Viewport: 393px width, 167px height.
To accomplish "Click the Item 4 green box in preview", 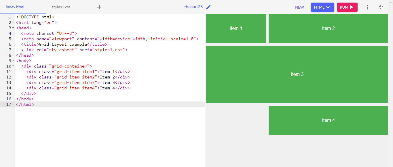I will coord(328,120).
